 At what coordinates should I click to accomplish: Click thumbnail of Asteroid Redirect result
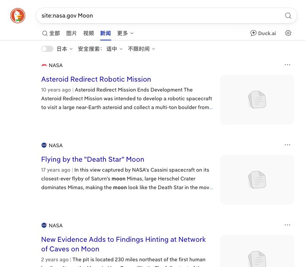coord(257,100)
